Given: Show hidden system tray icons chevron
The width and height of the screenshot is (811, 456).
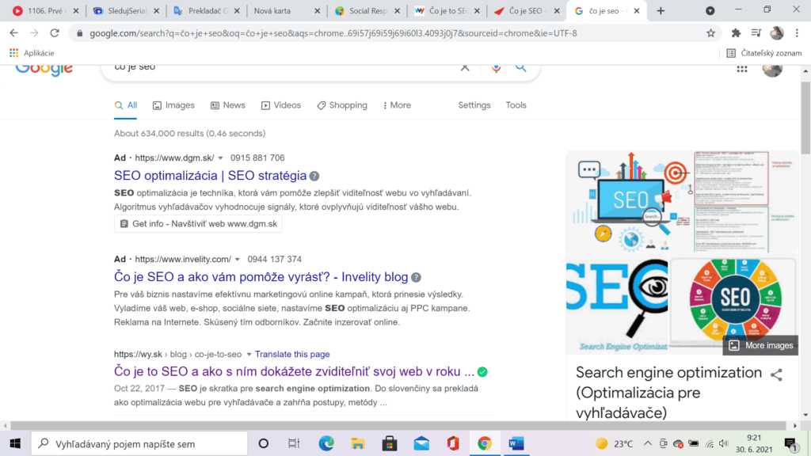Looking at the screenshot, I should 648,443.
